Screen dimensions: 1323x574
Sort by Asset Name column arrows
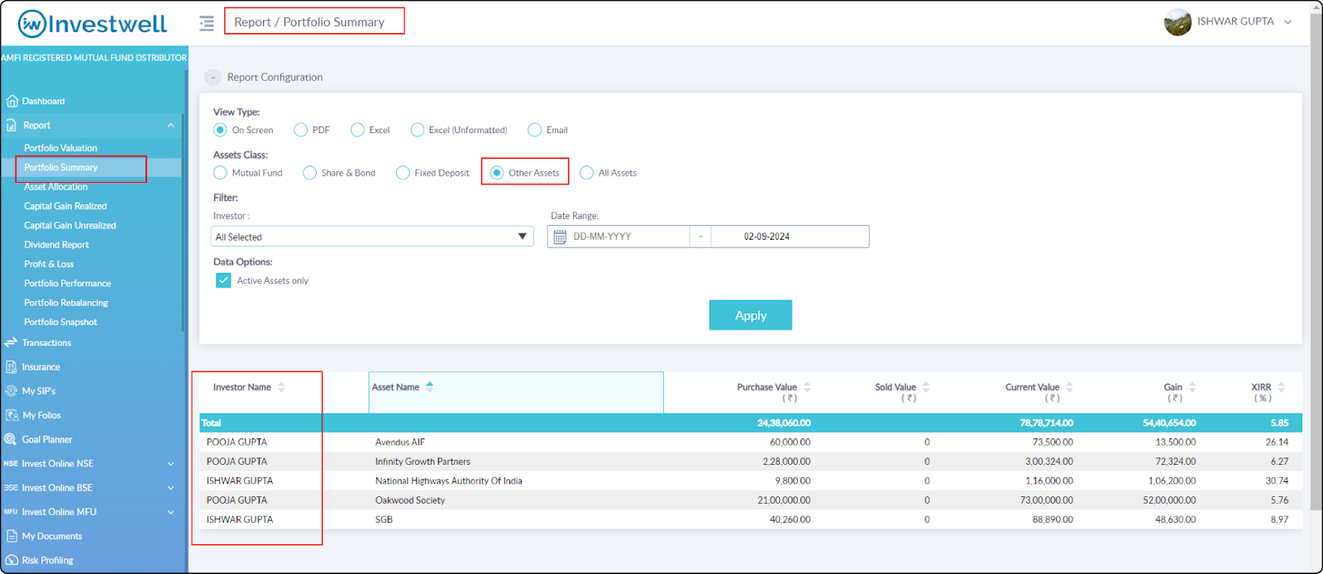429,386
